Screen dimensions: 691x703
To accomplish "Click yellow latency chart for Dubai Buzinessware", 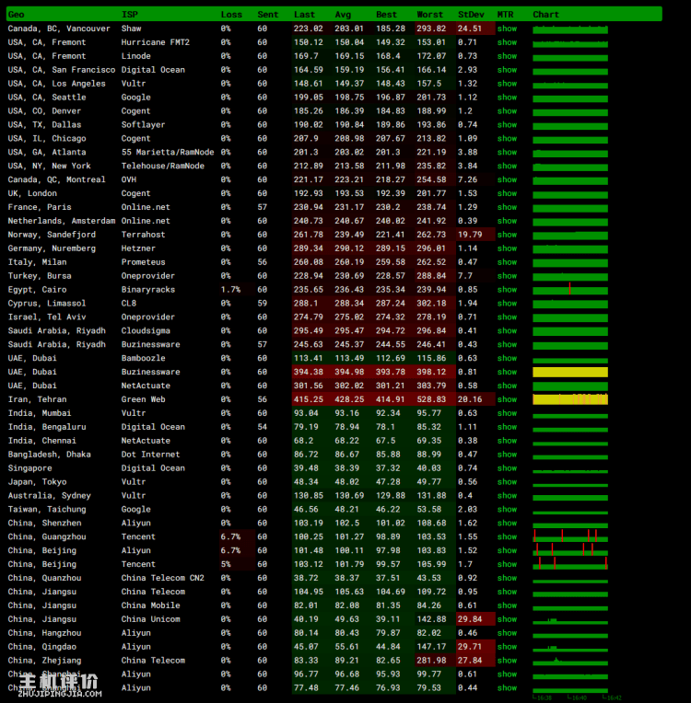I will tap(570, 372).
